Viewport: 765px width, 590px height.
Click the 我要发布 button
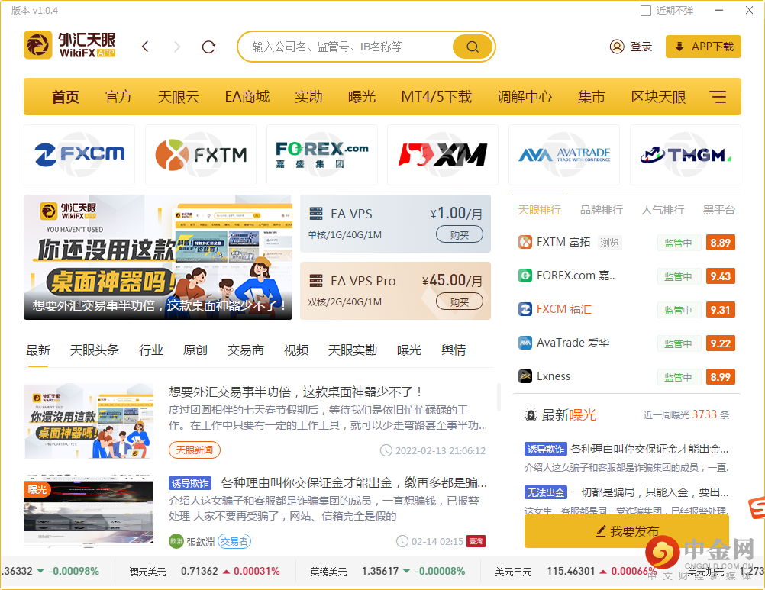click(627, 531)
